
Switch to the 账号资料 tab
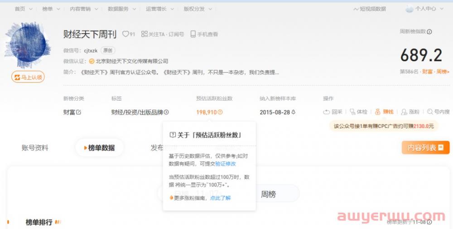coord(35,148)
